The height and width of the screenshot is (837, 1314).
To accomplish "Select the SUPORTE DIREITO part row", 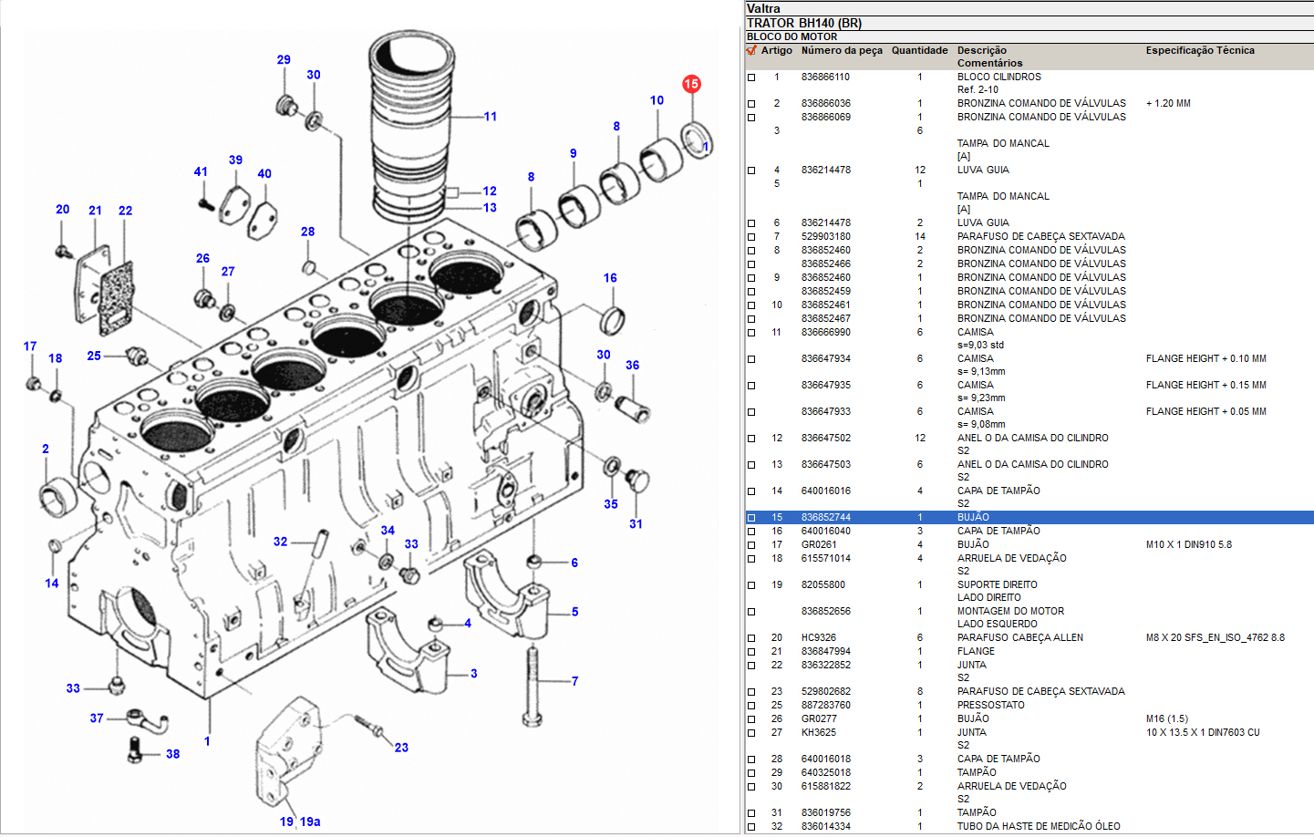I will (997, 584).
